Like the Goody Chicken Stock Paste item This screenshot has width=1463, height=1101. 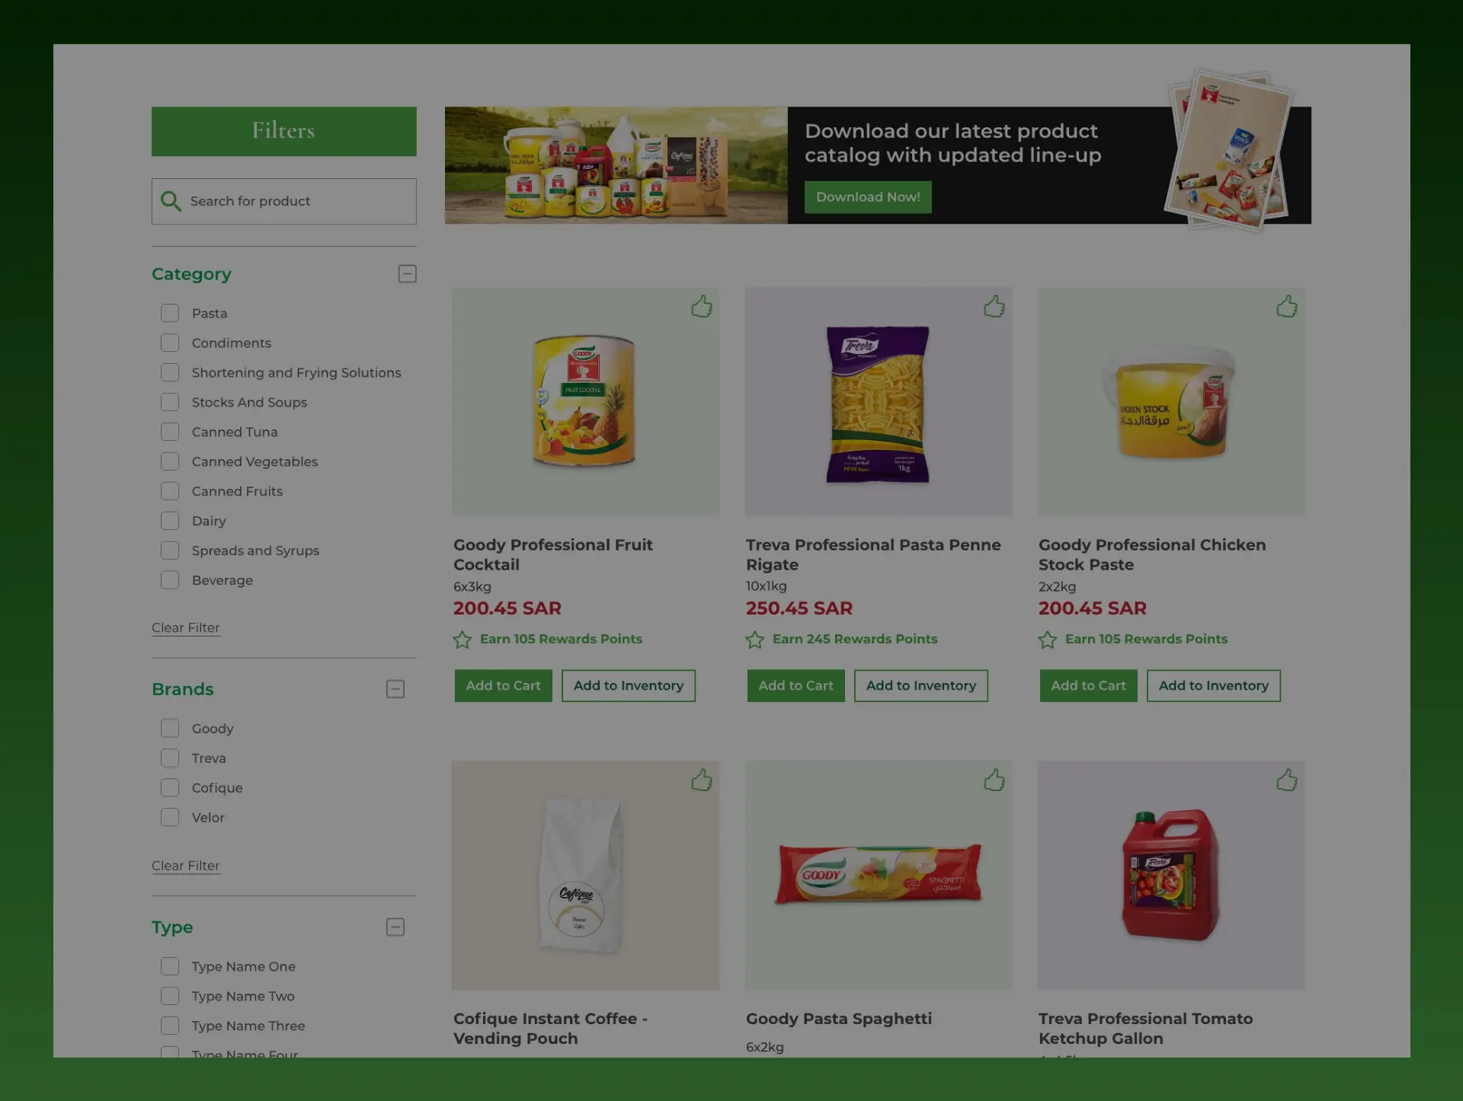tap(1286, 306)
